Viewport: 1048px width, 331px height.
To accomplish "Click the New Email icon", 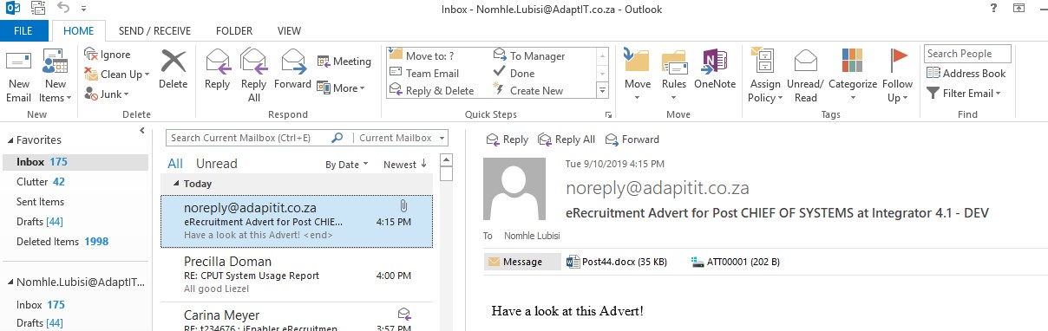I will click(18, 62).
